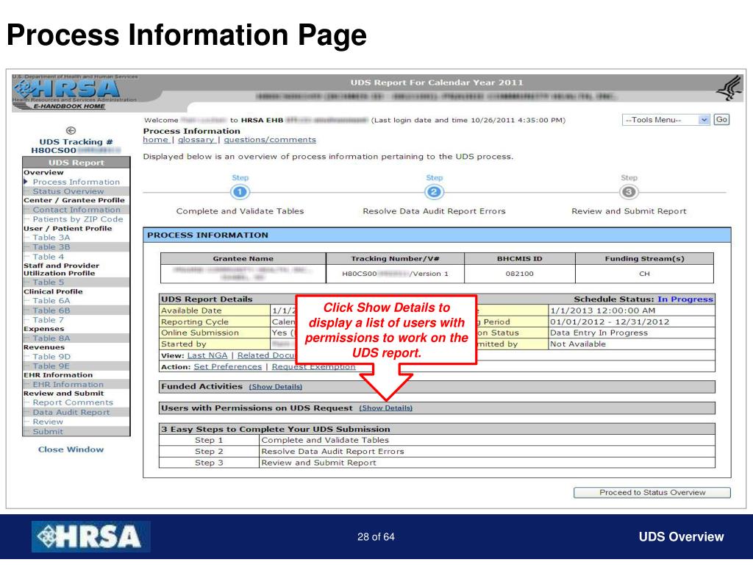Click the Step 1 circle icon

point(240,192)
